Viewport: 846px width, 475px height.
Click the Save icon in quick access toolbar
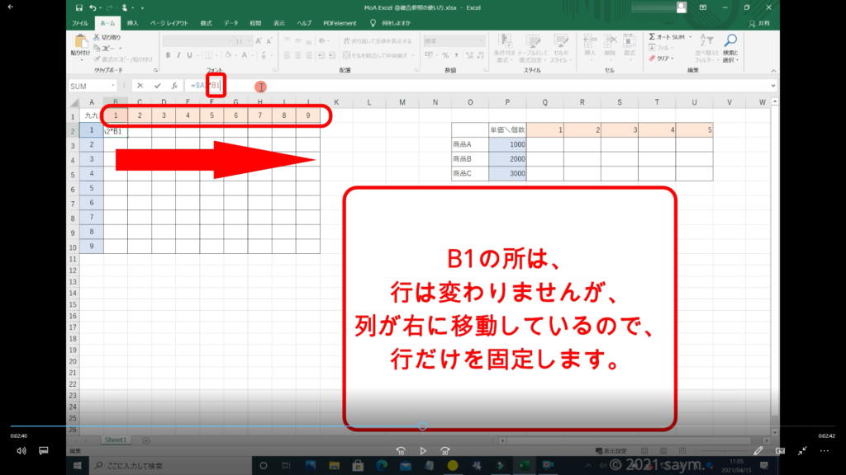(78, 7)
